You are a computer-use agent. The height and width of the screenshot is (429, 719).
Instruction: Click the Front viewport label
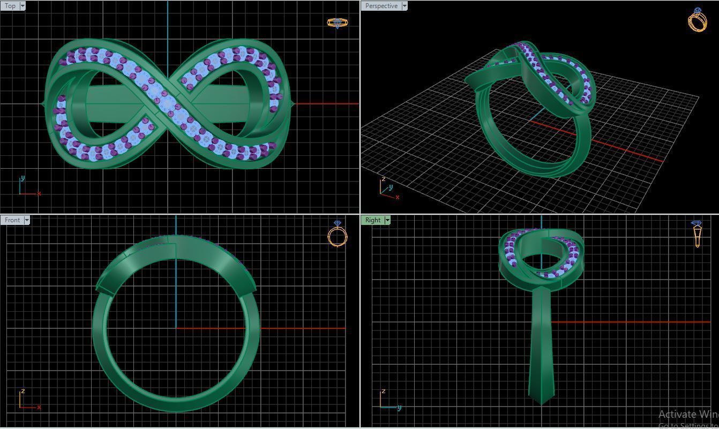point(12,220)
